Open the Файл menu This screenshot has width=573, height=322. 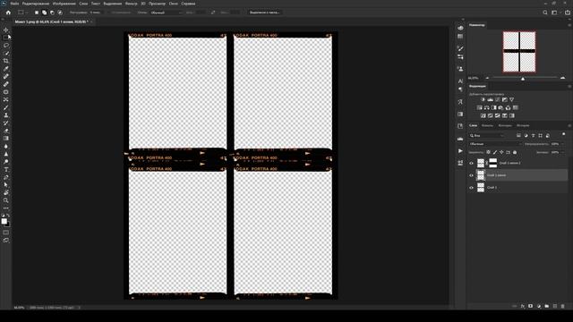14,4
